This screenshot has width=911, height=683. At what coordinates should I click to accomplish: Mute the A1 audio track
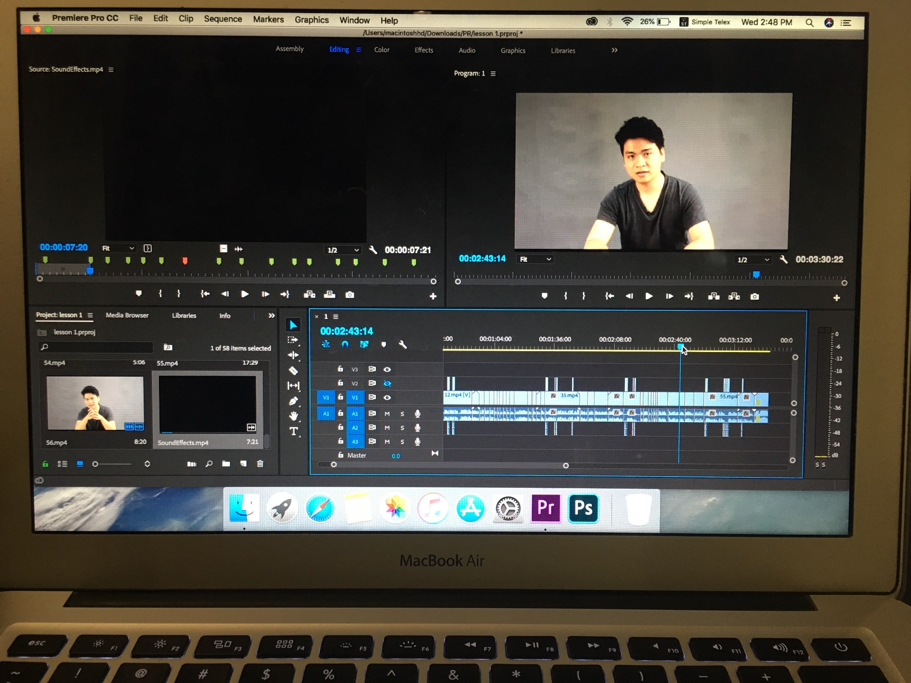pos(387,414)
